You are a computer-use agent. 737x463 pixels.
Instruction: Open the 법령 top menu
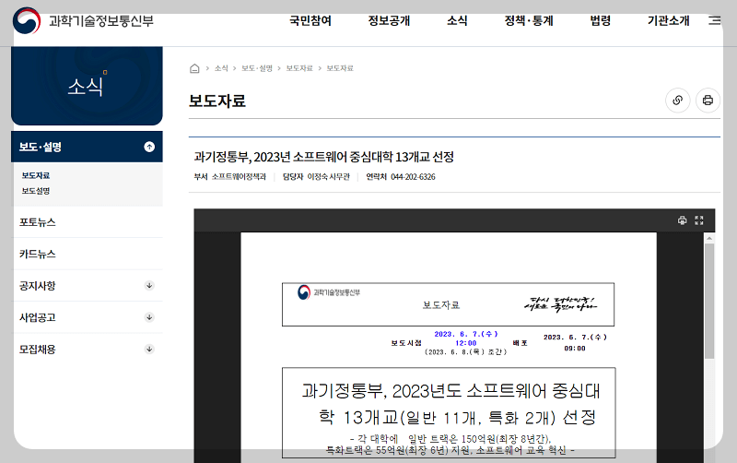click(601, 20)
